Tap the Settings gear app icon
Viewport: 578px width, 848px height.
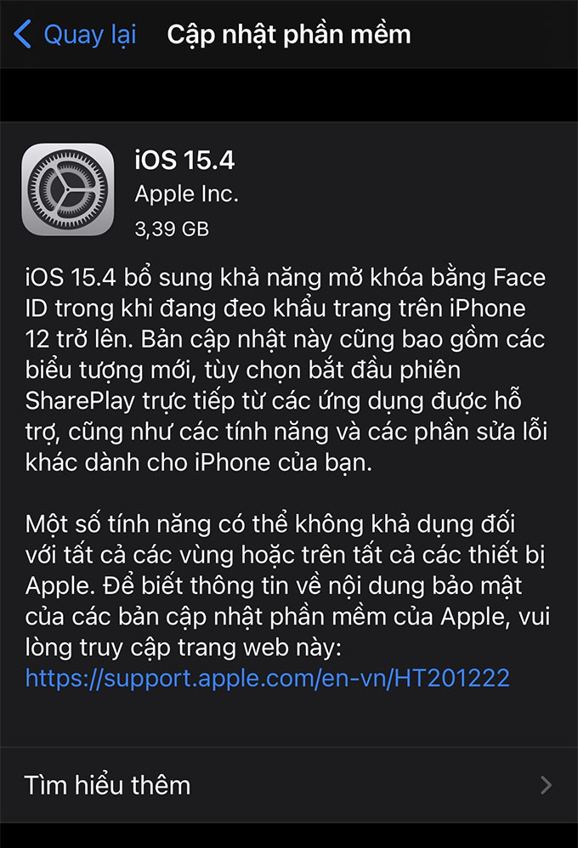point(68,189)
